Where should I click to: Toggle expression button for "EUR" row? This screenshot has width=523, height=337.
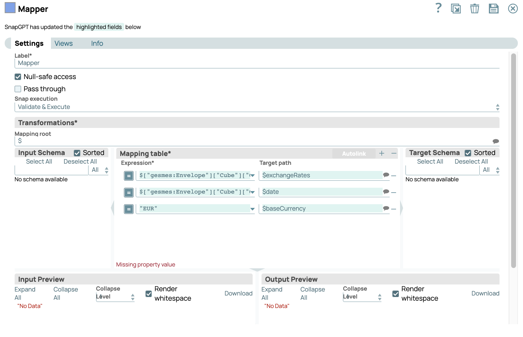click(129, 209)
